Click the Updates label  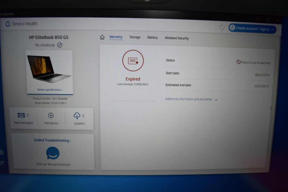(79, 123)
